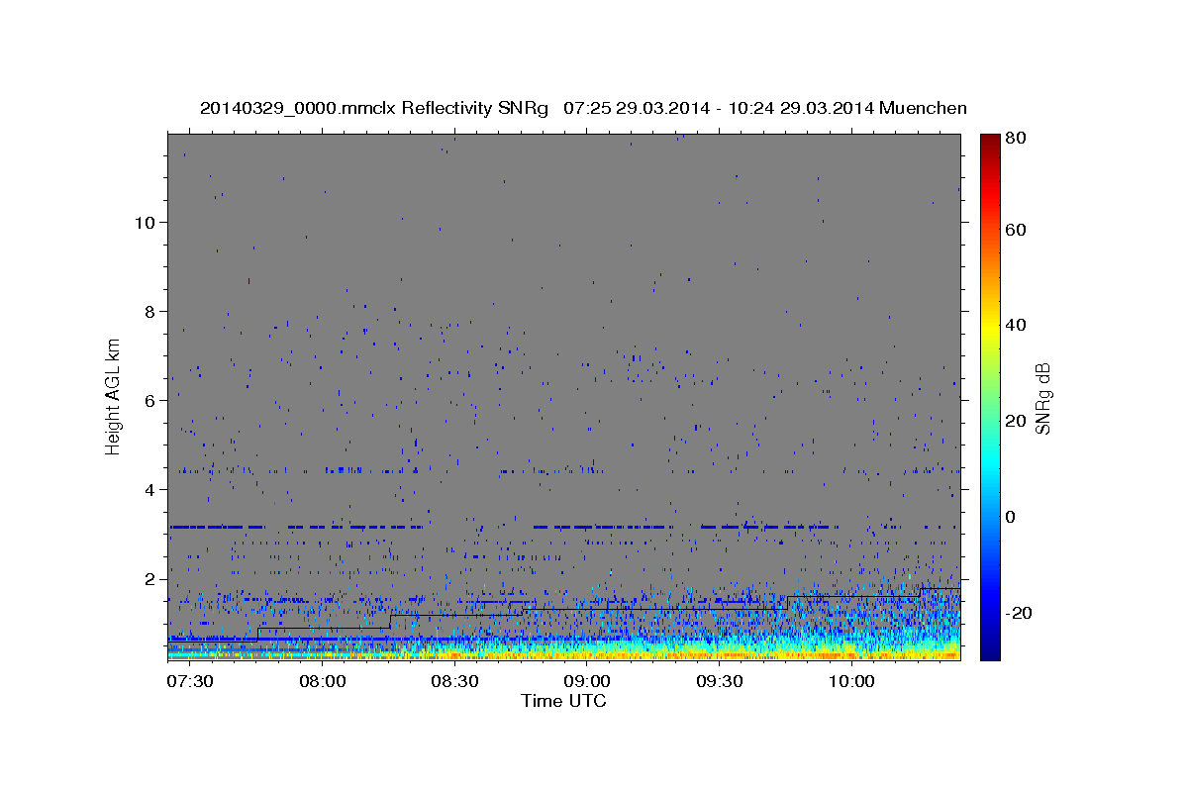1188x792 pixels.
Task: Click the 'Time UTC' axis label
Action: [563, 701]
